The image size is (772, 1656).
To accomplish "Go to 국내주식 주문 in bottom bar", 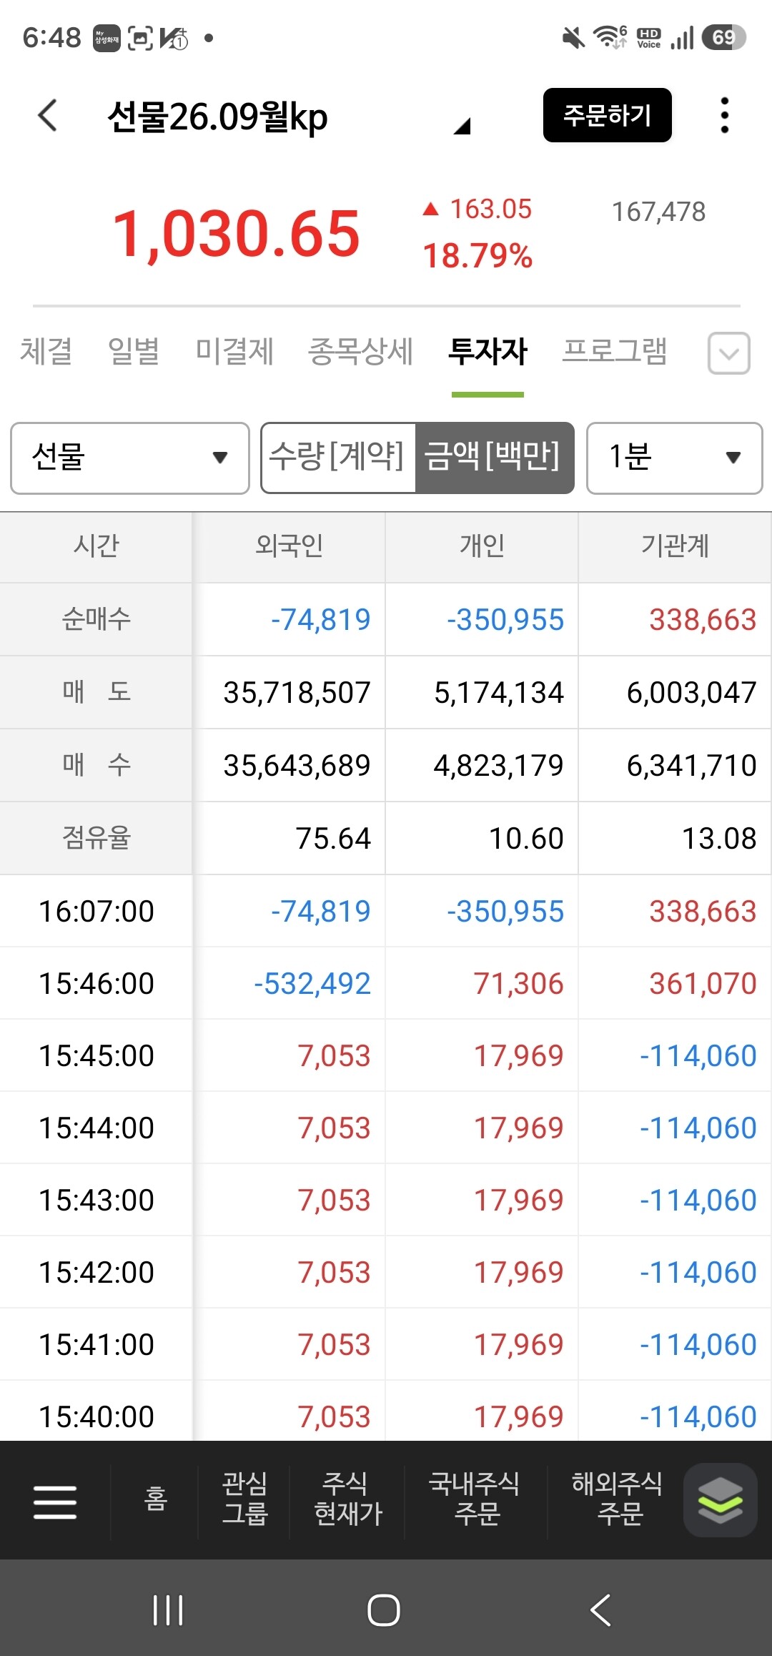I will point(475,1499).
